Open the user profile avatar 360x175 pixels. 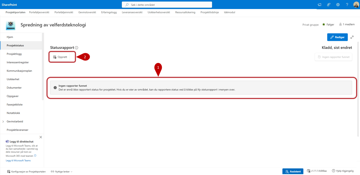pos(356,5)
